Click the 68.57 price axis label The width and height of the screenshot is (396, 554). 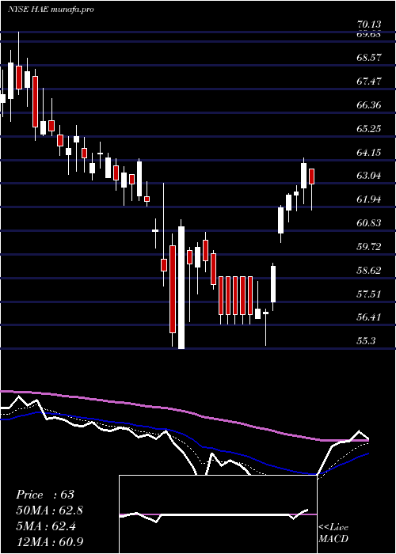pyautogui.click(x=369, y=57)
